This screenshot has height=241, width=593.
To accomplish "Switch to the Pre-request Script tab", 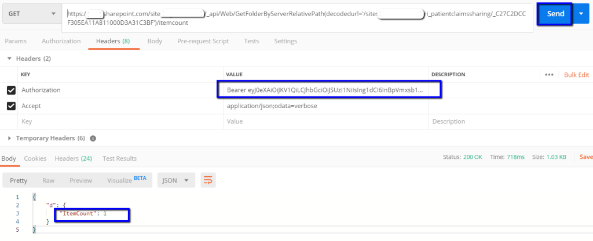I will tap(203, 41).
